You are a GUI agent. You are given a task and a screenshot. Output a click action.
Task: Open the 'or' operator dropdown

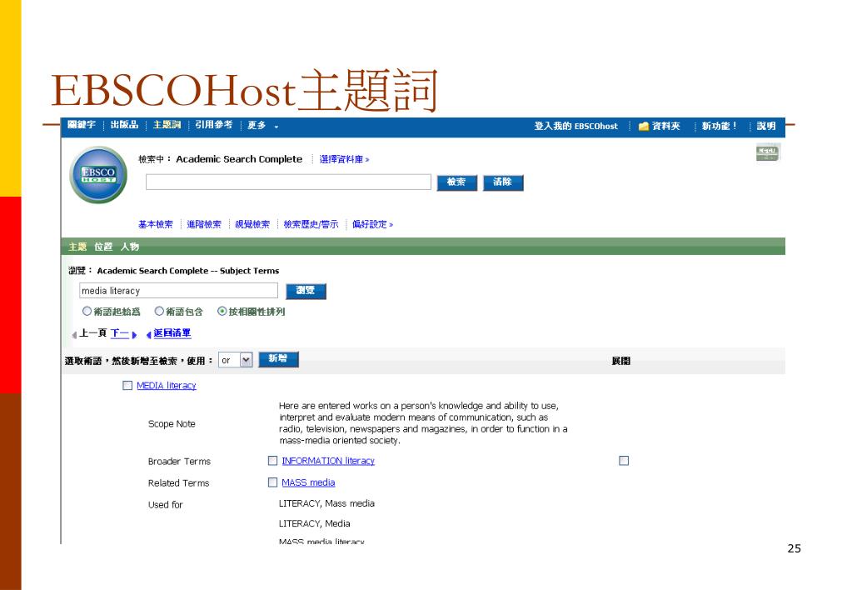(235, 360)
